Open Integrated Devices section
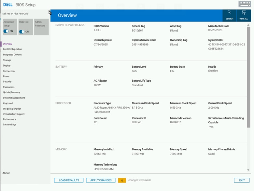Screen dimensions: 254x191 click(12, 55)
